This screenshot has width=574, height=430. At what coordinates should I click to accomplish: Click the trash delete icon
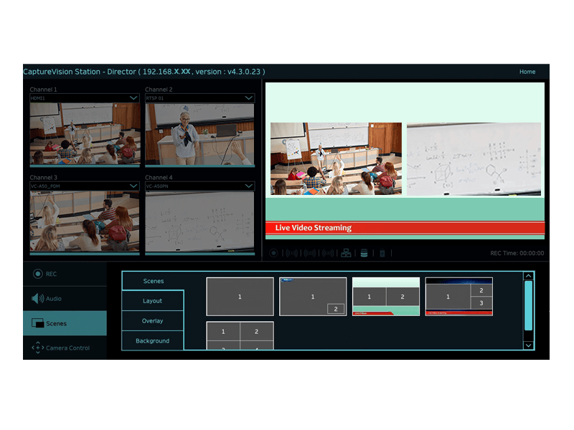click(x=382, y=253)
